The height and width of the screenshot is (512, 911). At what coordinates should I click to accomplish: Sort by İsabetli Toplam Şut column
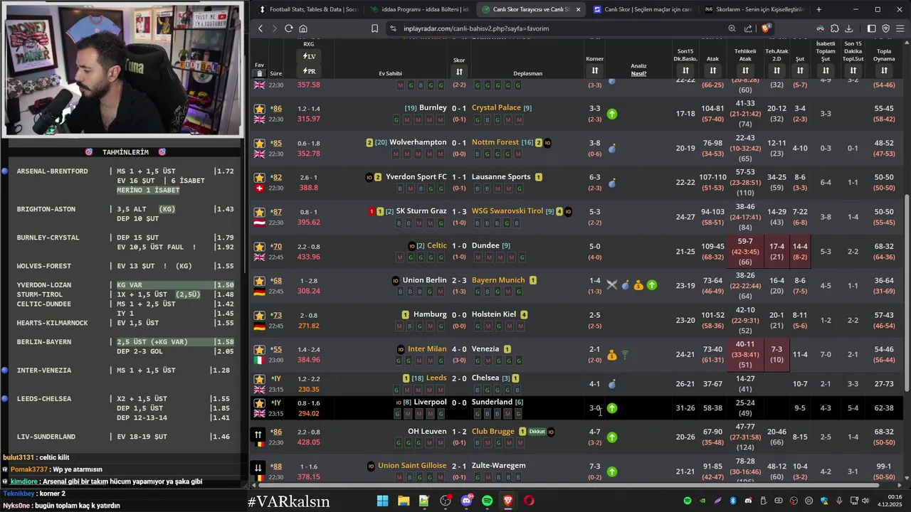pyautogui.click(x=826, y=70)
